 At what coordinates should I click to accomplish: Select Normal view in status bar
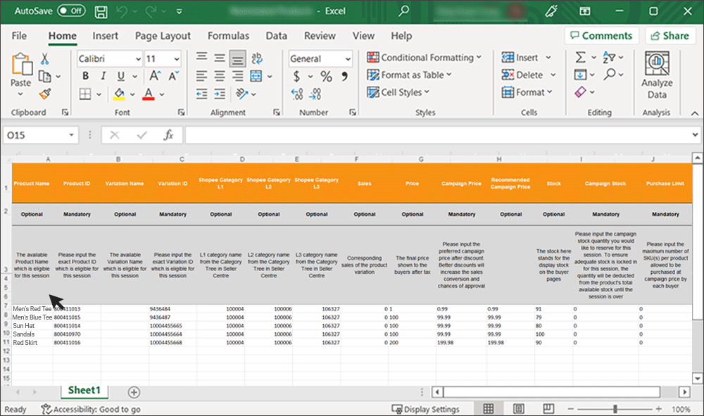(488, 409)
